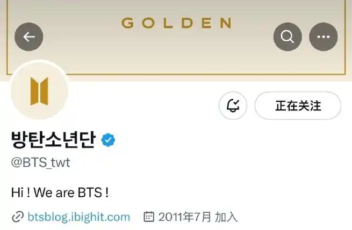This screenshot has height=230, width=352.
Task: Open the three-dot more options menu
Action: pyautogui.click(x=324, y=37)
